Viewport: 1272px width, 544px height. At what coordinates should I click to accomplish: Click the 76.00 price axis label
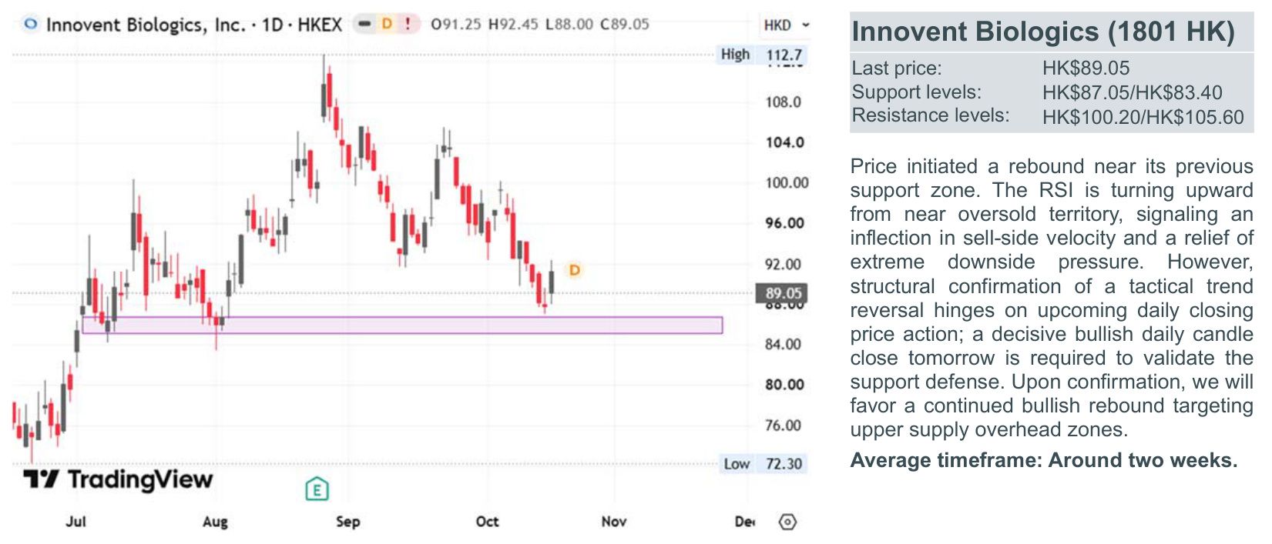click(x=783, y=426)
